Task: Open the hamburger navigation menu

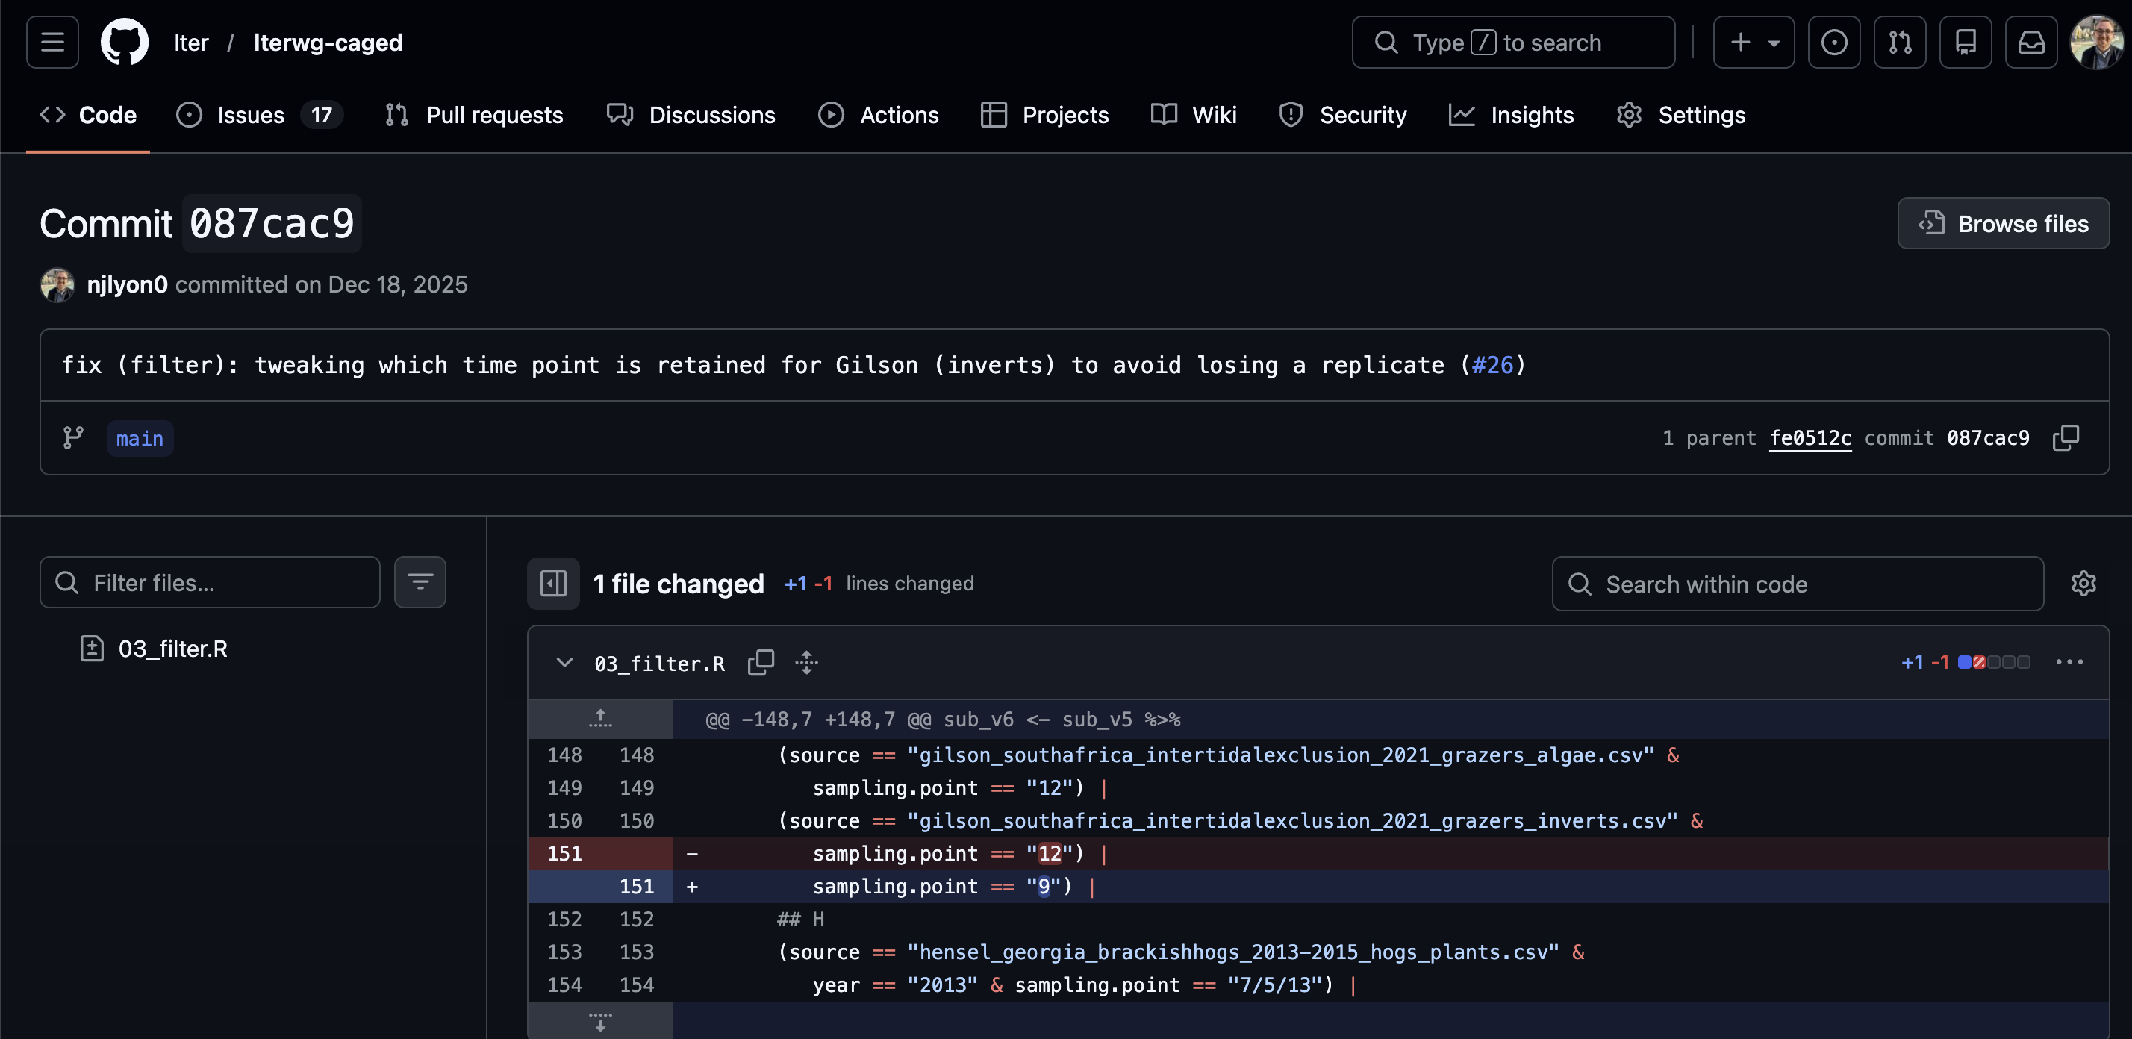Action: tap(52, 43)
